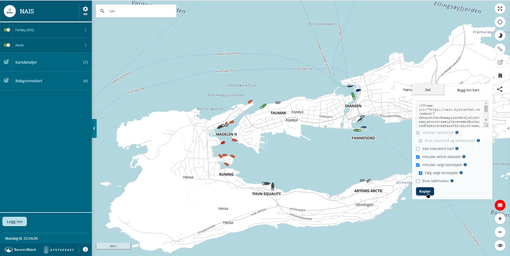Zoom out with the minus button

tap(500, 232)
